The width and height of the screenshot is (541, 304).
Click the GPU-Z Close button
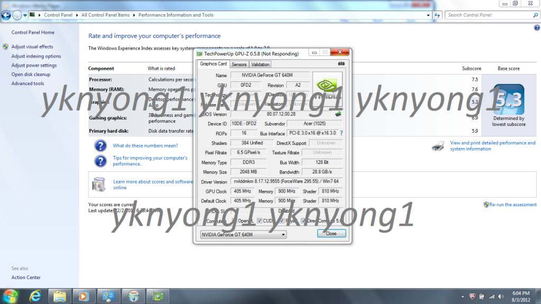coord(331,234)
